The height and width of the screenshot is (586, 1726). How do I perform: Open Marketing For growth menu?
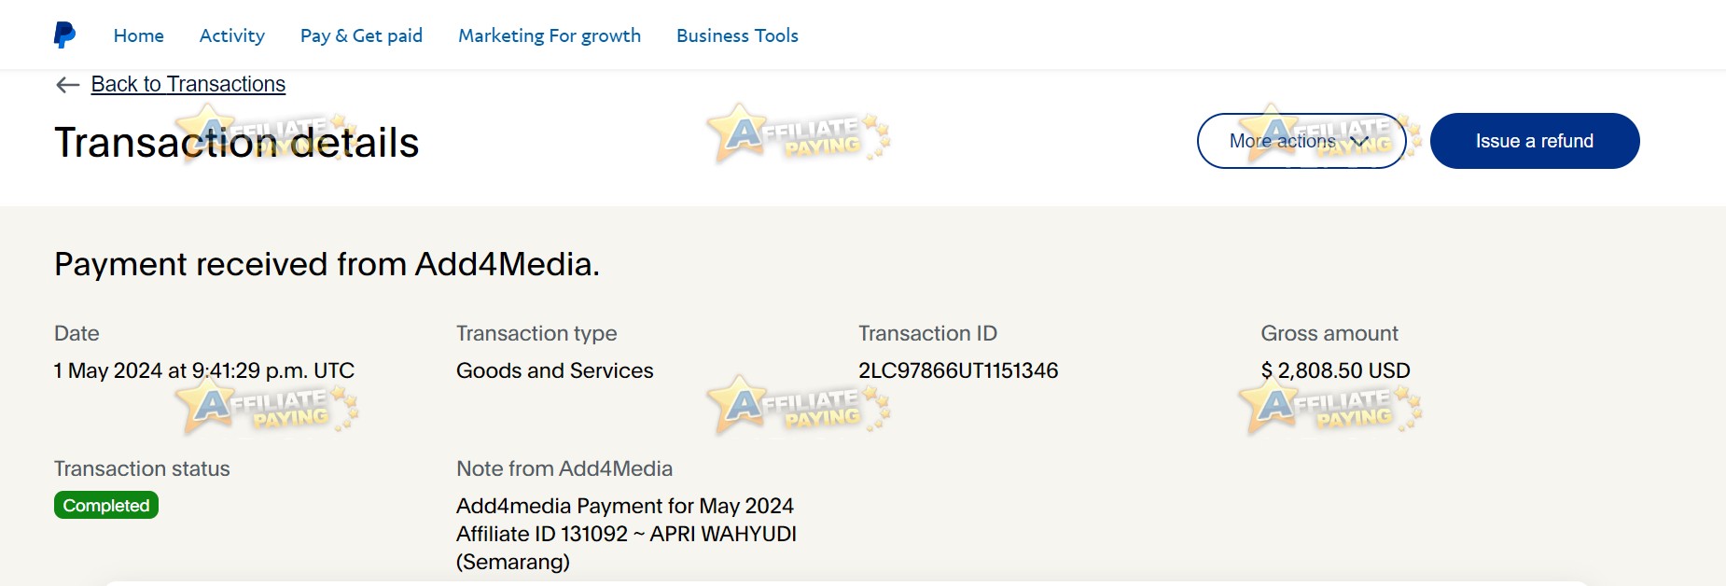550,35
